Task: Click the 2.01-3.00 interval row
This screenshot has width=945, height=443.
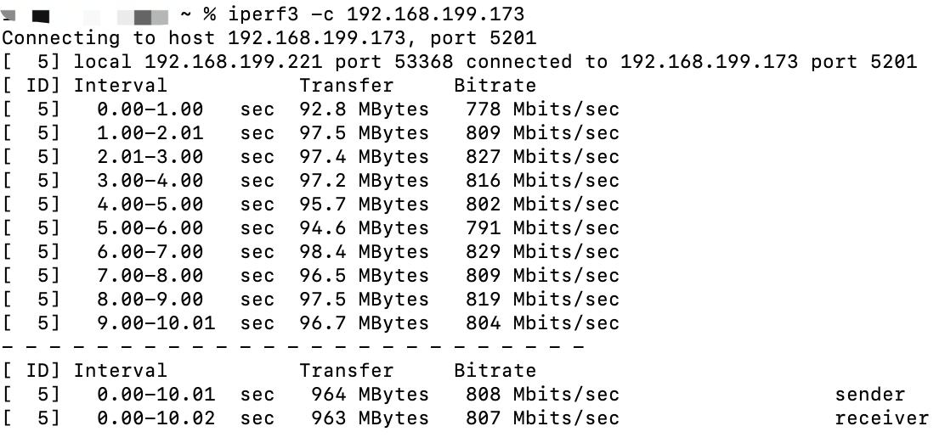Action: tap(150, 157)
